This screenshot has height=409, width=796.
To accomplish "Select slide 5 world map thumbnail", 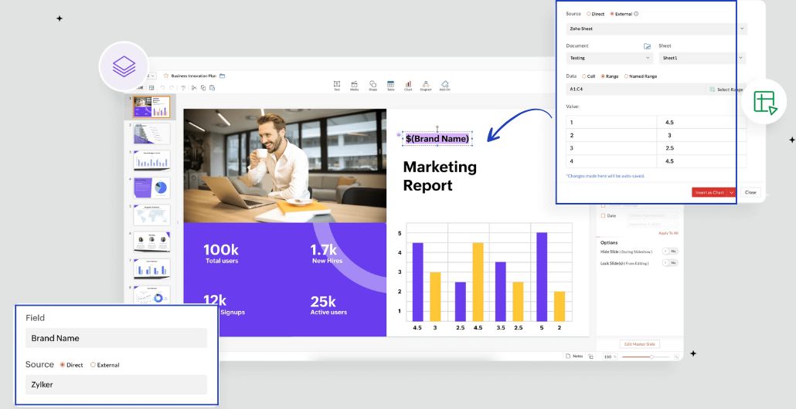I will [x=151, y=215].
